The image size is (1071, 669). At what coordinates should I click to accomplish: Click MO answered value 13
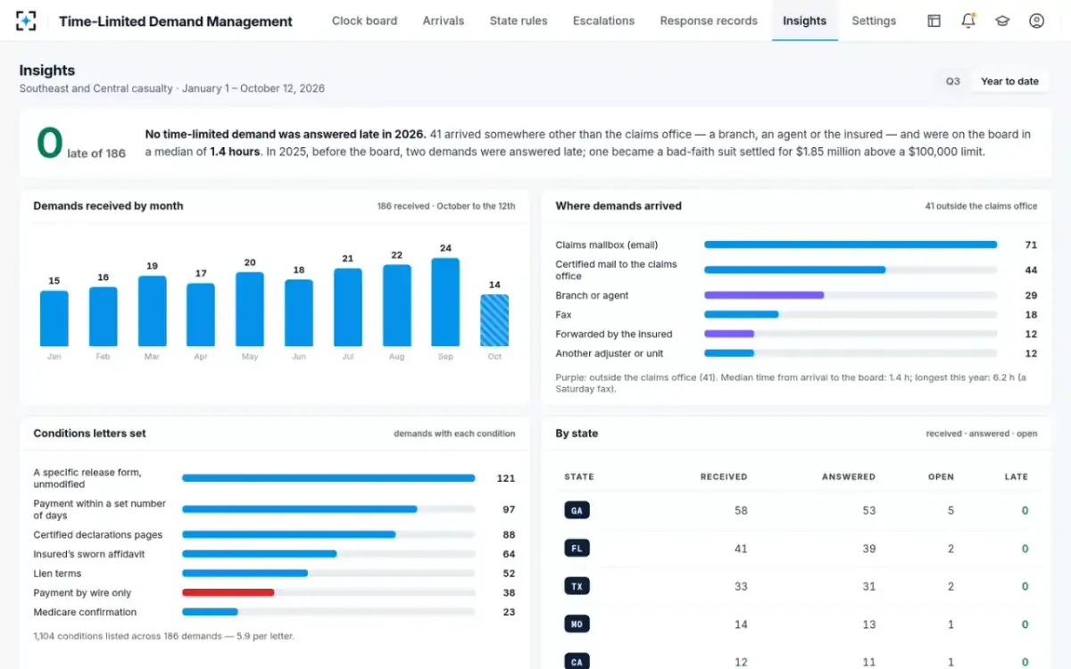[869, 624]
